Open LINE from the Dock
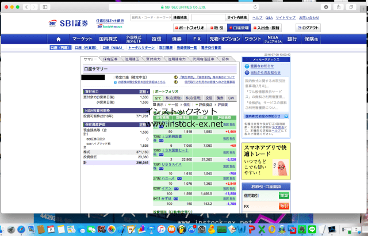Screen dimensions: 368x236 [312, 230]
